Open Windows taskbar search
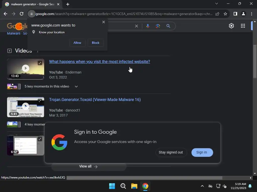The height and width of the screenshot is (192, 257). 123,186
